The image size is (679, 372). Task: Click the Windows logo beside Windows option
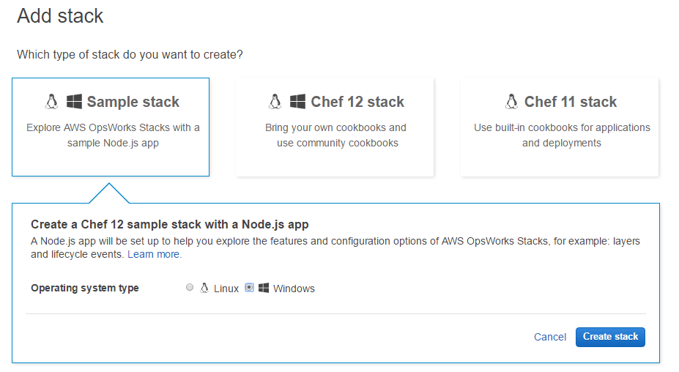point(263,288)
